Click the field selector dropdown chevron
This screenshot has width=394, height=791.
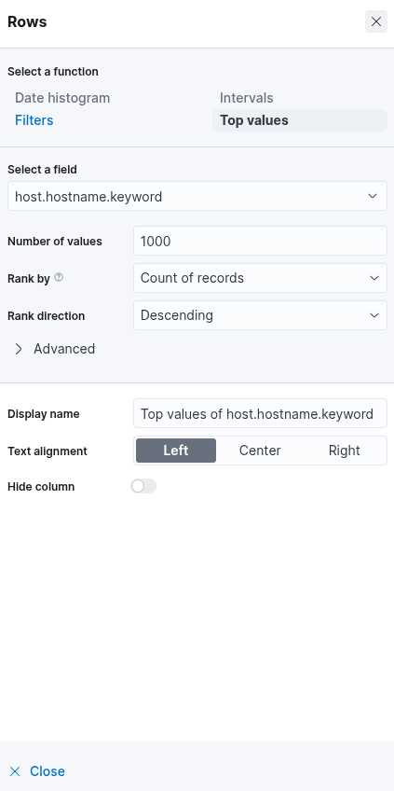pos(373,196)
